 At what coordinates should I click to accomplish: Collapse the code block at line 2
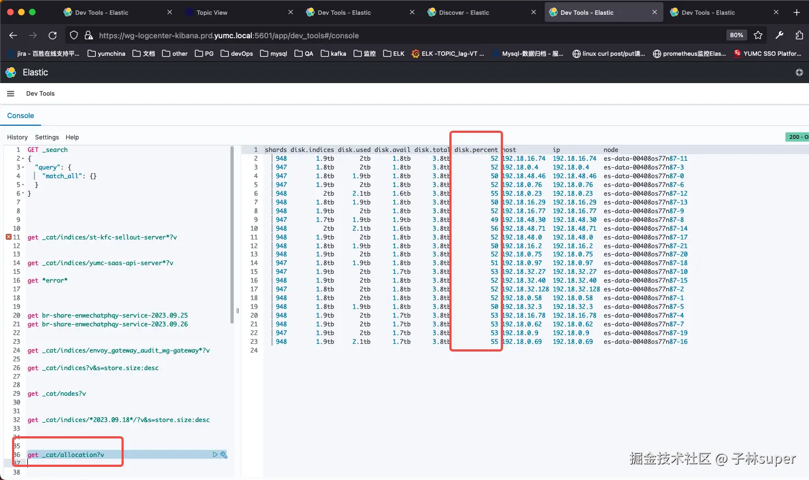(22, 159)
